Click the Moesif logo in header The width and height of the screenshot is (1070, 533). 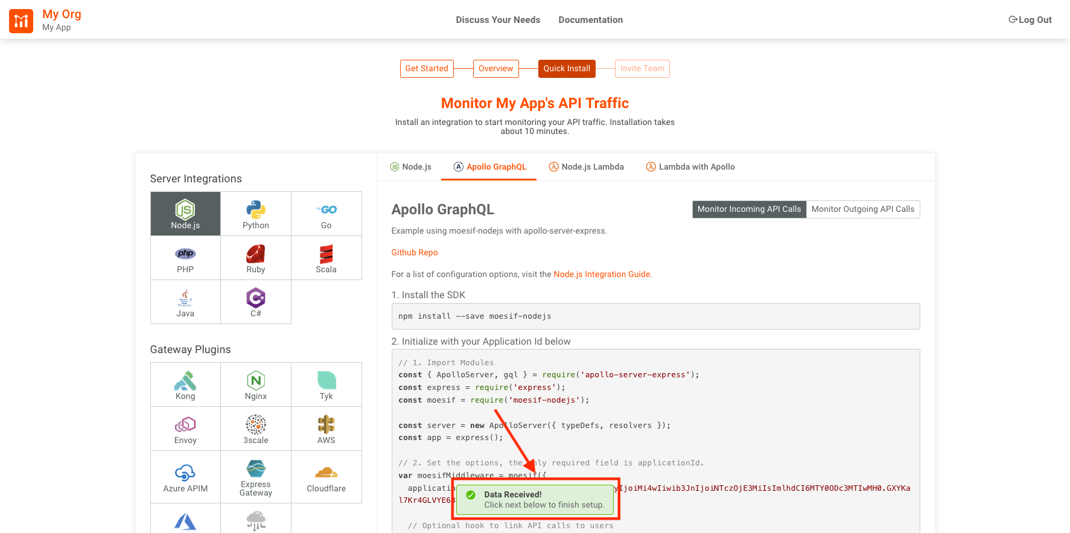pyautogui.click(x=21, y=21)
